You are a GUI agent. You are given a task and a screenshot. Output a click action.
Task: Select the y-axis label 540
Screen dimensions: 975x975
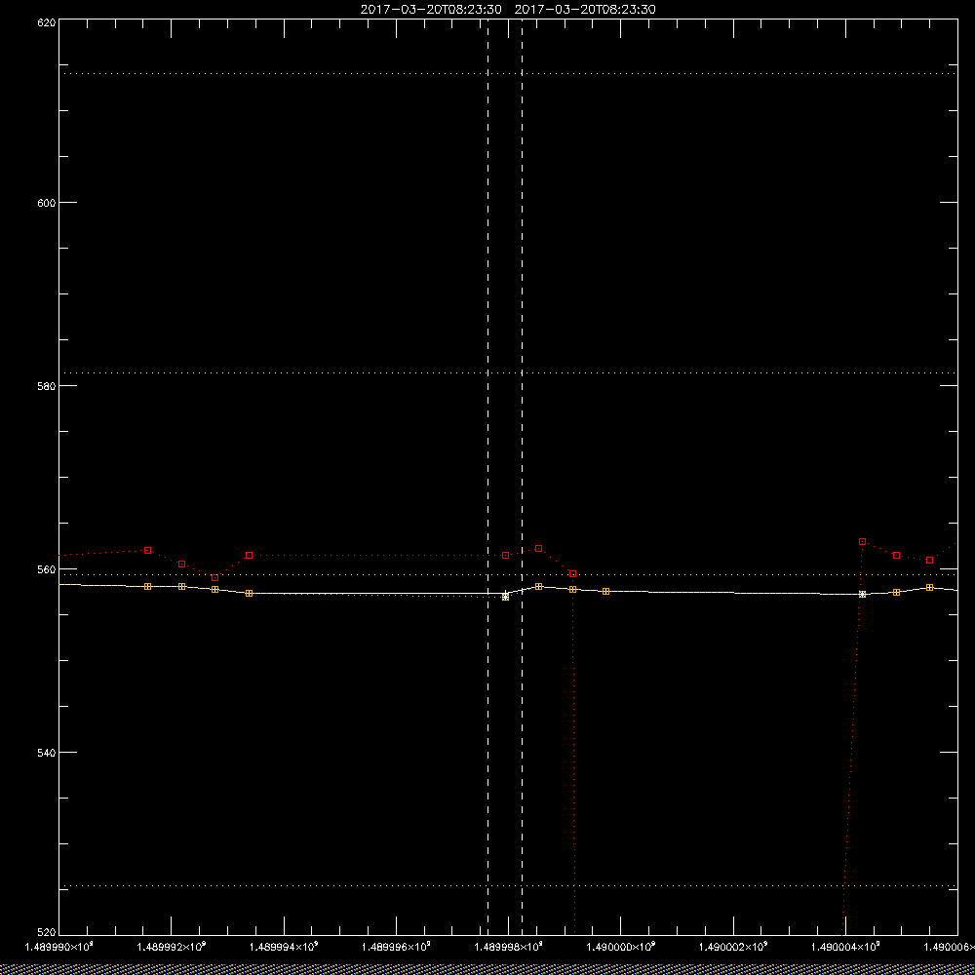click(x=47, y=753)
